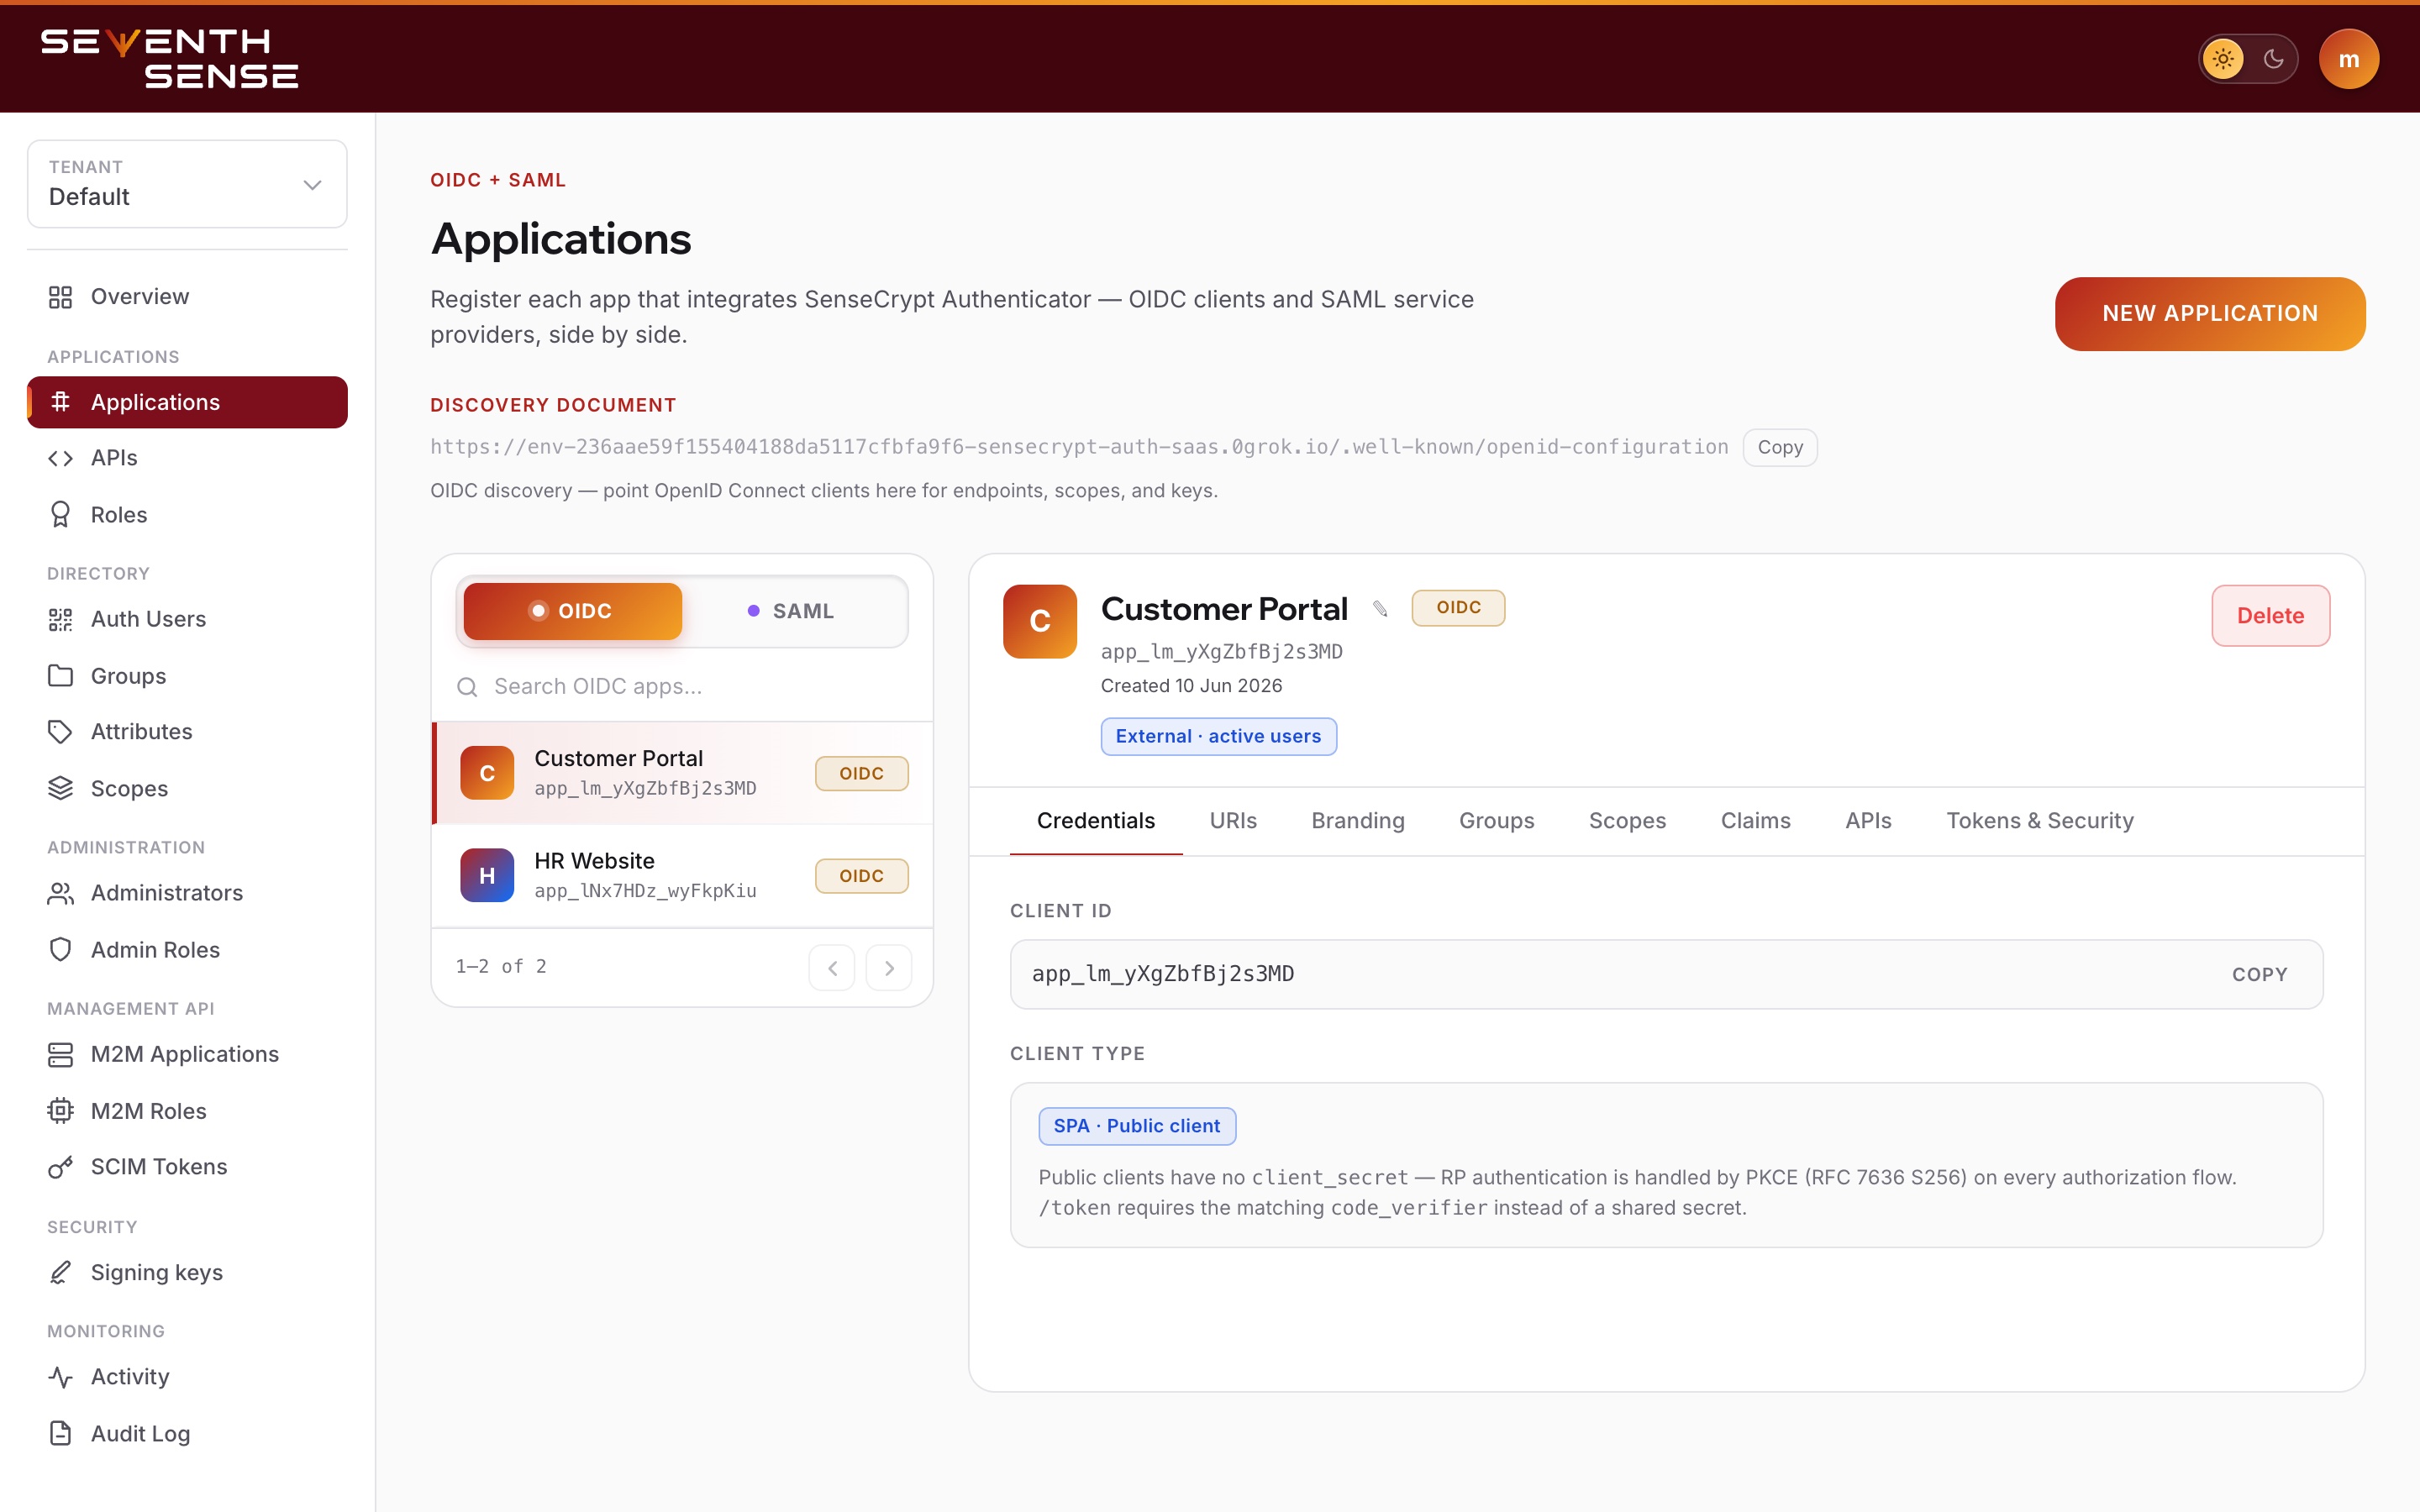This screenshot has height=1512, width=2420.
Task: Select Customer Portal row in apps list
Action: point(682,773)
